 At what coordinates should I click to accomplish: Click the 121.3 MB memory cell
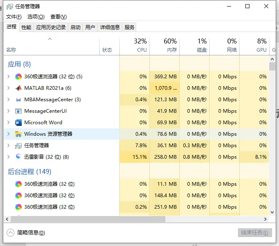165,100
